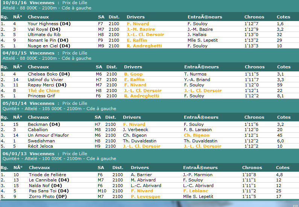Click R. Andreghetti in Princess Grif row

point(141,96)
